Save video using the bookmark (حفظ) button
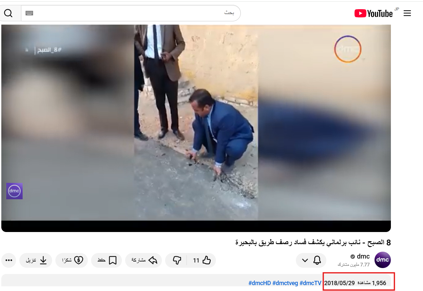This screenshot has width=423, height=291. point(107,261)
